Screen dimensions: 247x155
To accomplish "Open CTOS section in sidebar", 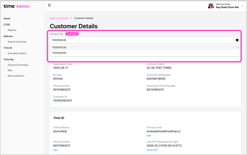I will [x=7, y=25].
